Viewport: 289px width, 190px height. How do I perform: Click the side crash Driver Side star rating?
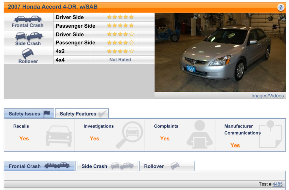click(120, 34)
